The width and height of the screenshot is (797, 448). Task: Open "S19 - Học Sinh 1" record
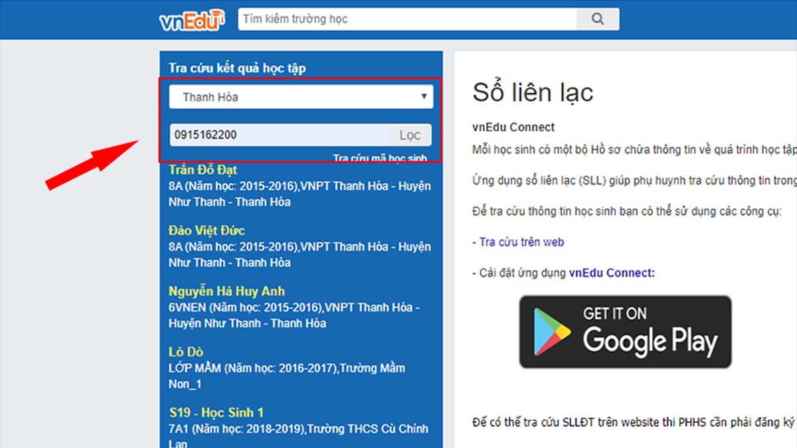217,412
